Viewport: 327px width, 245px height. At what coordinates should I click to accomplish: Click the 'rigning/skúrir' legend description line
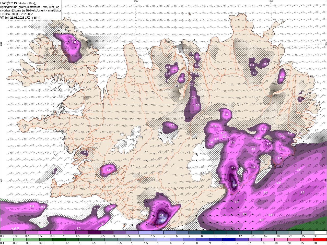click(x=30, y=7)
